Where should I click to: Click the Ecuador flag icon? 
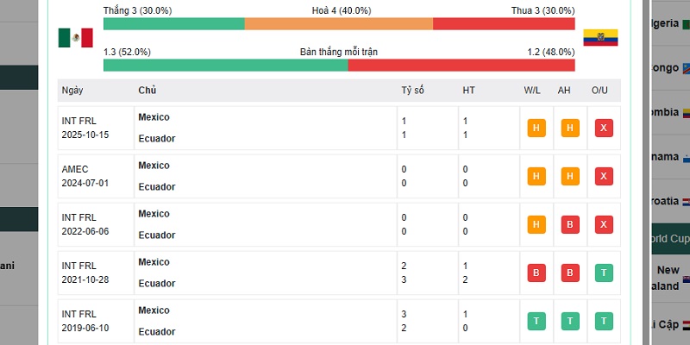click(x=600, y=38)
